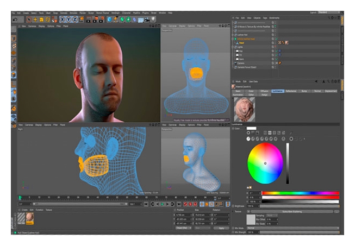Click the vertical brightness value strip
The width and height of the screenshot is (355, 246).
(288, 163)
